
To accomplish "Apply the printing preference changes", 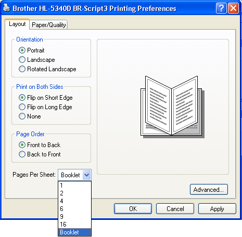I will tap(217, 209).
